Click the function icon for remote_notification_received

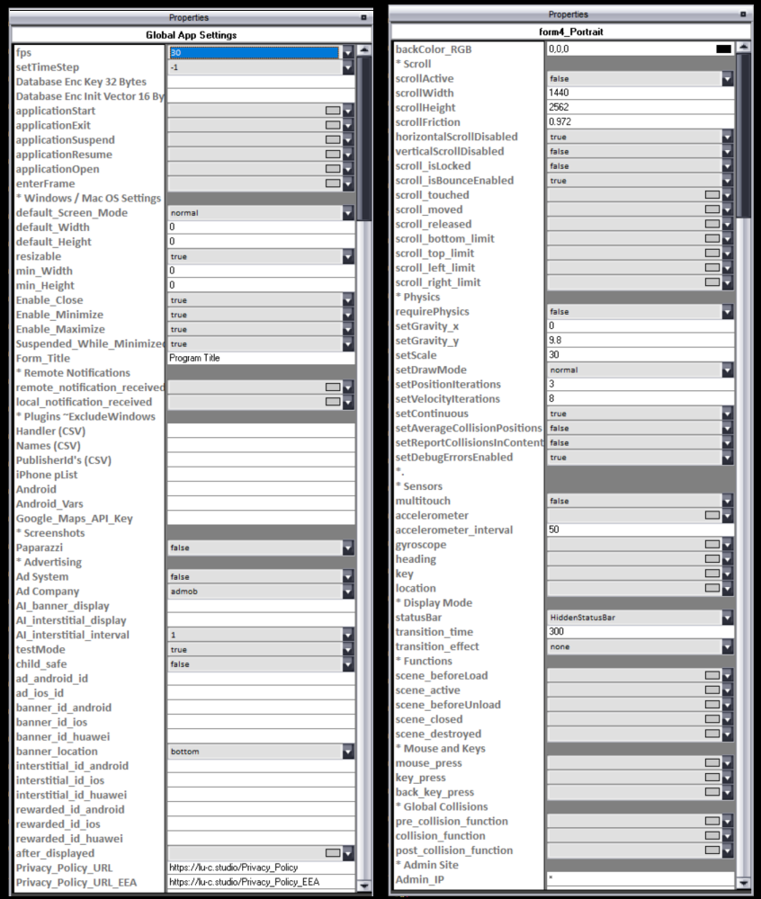(333, 387)
